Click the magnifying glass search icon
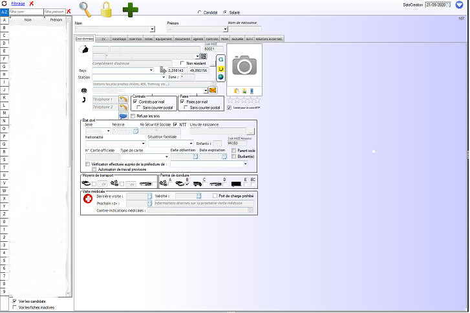 (85, 9)
